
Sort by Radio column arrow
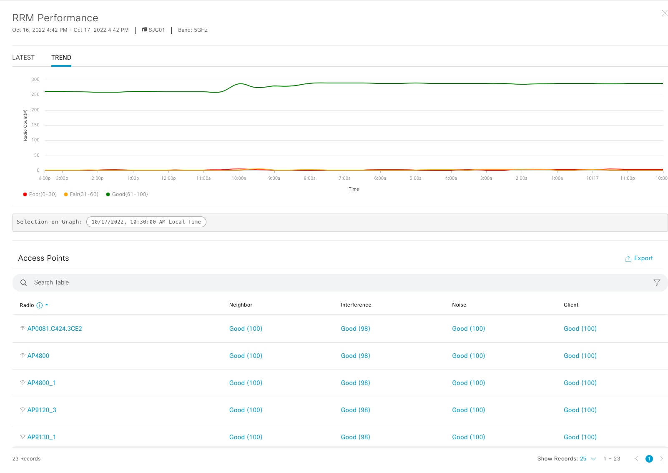click(47, 305)
